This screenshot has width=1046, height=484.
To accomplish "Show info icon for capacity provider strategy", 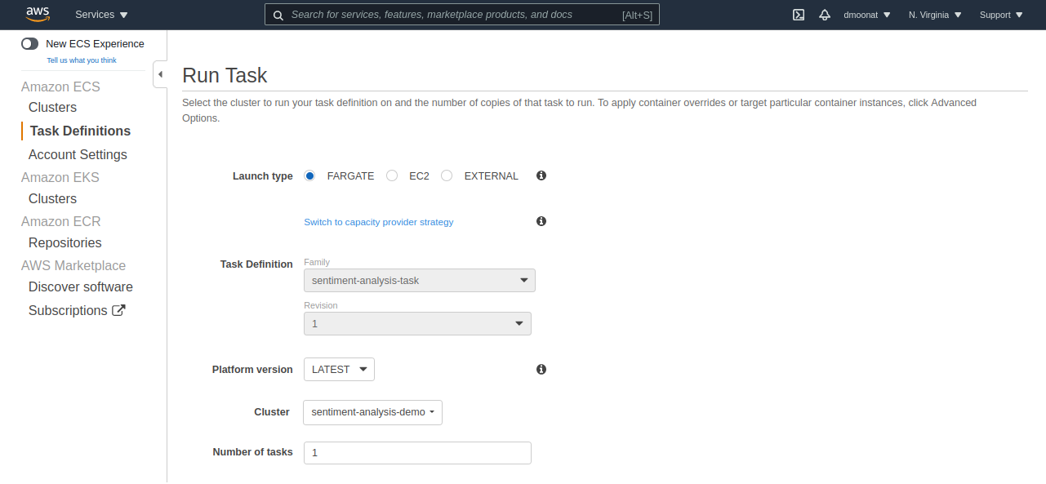I will coord(541,221).
